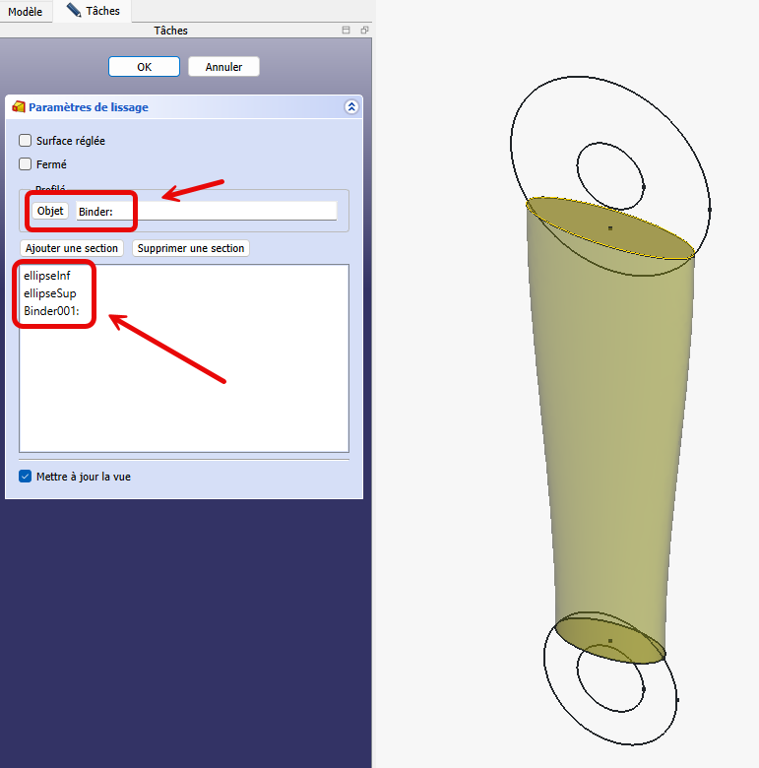Collapse the Paramètres de lissage panel
The height and width of the screenshot is (768, 759).
pyautogui.click(x=350, y=107)
